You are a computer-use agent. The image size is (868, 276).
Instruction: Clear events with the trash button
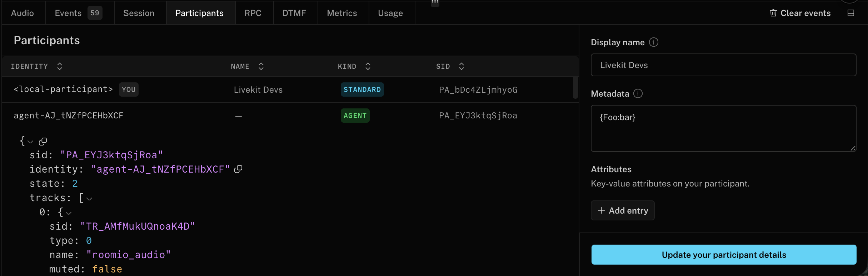point(800,13)
